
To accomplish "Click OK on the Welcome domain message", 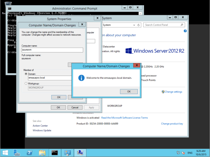I will tap(129, 91).
